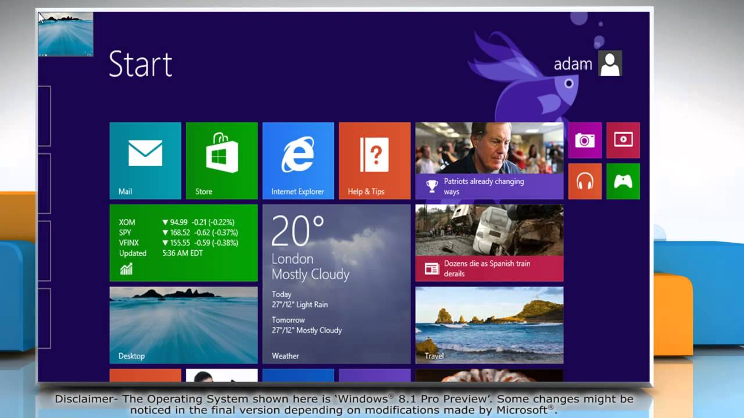The image size is (744, 418).
Task: Click the Today forecast text
Action: 299,300
